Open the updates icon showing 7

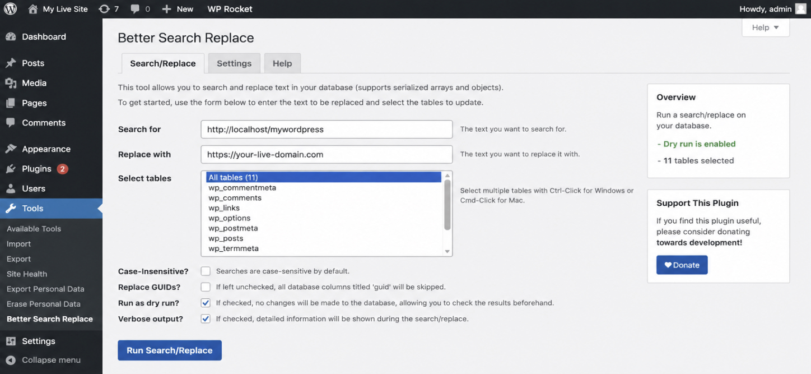pyautogui.click(x=104, y=9)
